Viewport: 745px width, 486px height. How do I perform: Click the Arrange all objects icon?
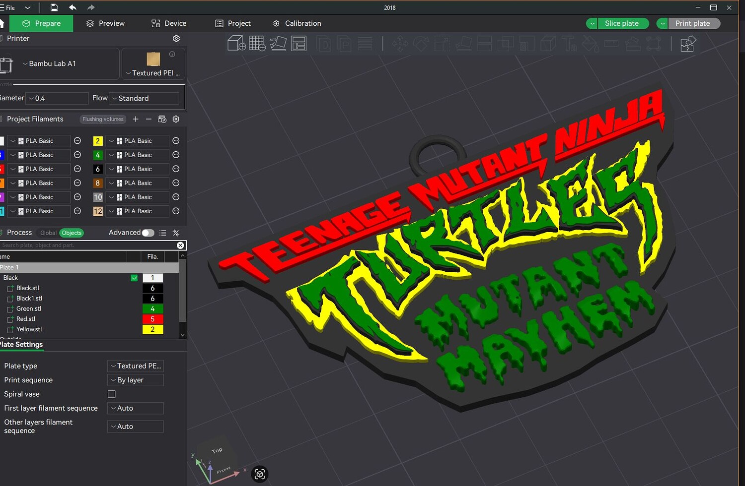pos(298,44)
